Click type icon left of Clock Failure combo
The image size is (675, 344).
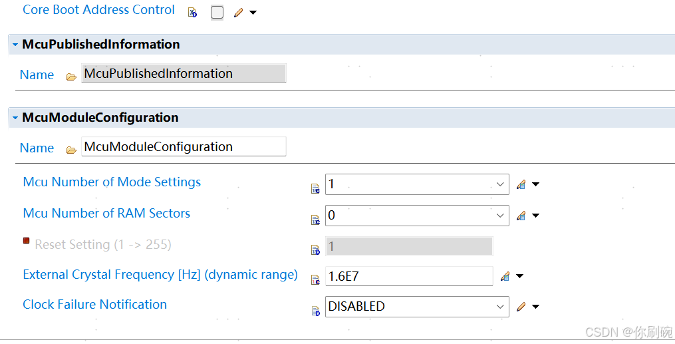pyautogui.click(x=315, y=311)
